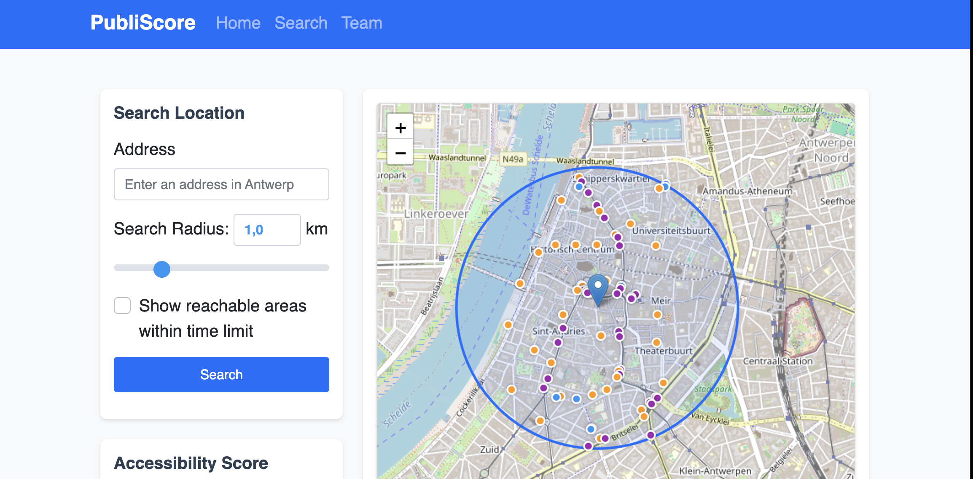Click orange marker below Meir label
The image size is (973, 479).
point(657,314)
